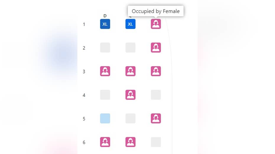Select XL seat in row 1 column D
The image size is (275, 154).
click(x=105, y=24)
